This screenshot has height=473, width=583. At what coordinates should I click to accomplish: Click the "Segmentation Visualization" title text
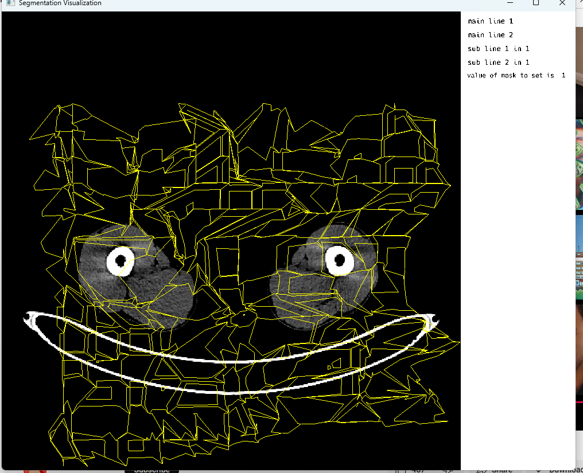60,3
